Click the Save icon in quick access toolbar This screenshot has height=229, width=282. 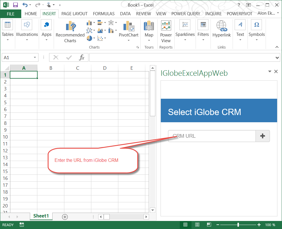click(x=16, y=5)
